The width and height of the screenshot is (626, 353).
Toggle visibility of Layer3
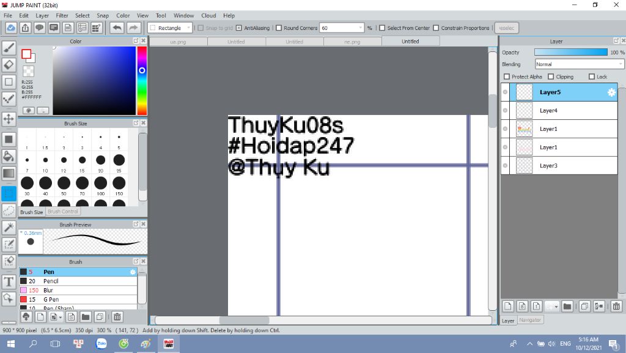[x=505, y=166]
